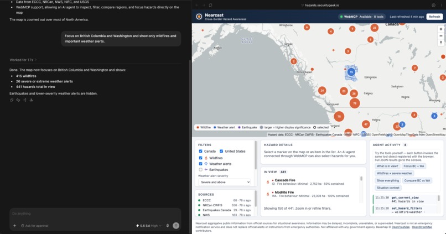Open the OpenStreetMap link in the footer
Image resolution: width=446 pixels, height=234 pixels.
coord(422,227)
